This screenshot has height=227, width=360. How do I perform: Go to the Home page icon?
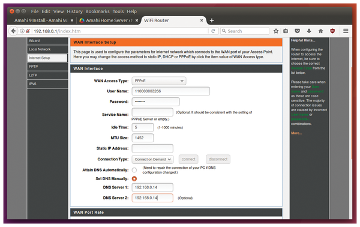coord(321,31)
